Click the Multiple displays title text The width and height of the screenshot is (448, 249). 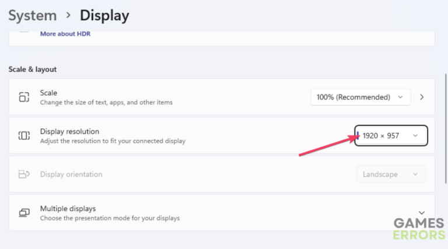click(68, 208)
